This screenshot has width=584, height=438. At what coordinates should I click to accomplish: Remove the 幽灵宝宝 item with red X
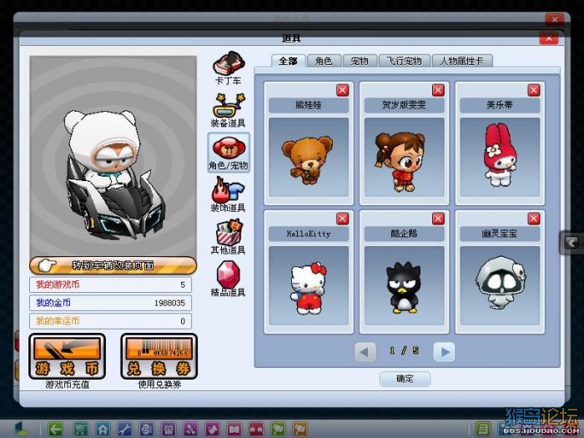point(534,219)
